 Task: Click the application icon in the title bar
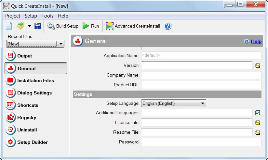[6, 6]
